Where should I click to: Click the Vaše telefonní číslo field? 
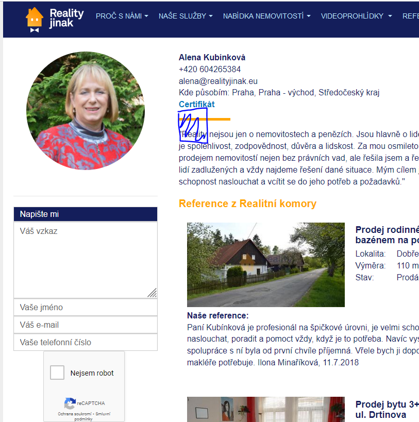point(86,342)
